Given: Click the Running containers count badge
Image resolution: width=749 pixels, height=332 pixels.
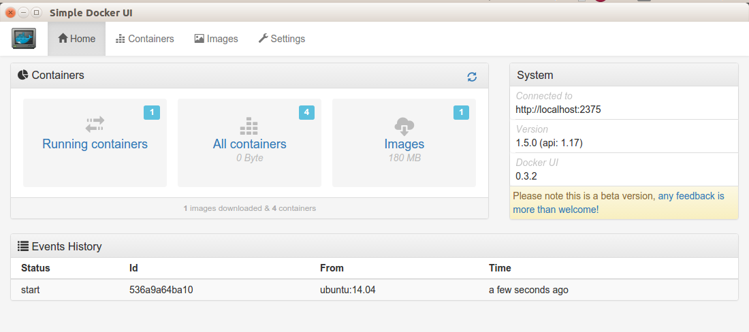Looking at the screenshot, I should (x=152, y=112).
